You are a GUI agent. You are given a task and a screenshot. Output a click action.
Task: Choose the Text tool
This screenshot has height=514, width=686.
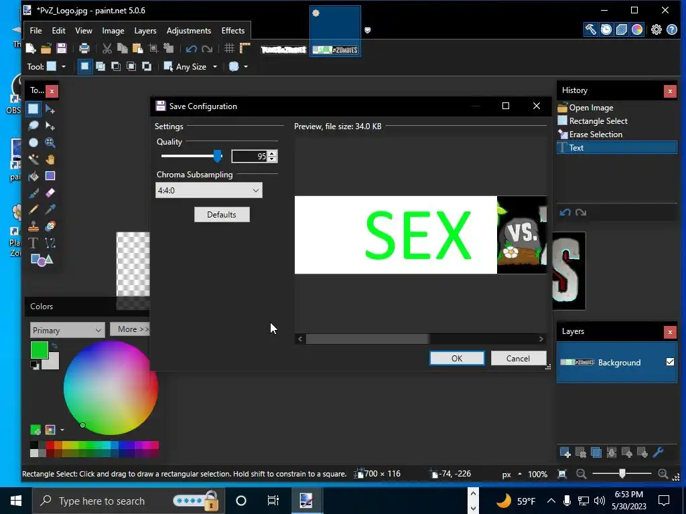[33, 243]
